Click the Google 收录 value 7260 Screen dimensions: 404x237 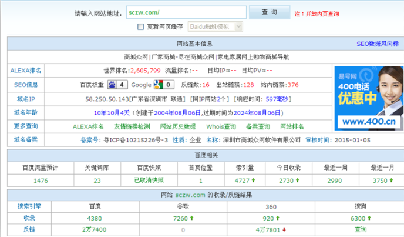[x=180, y=219]
